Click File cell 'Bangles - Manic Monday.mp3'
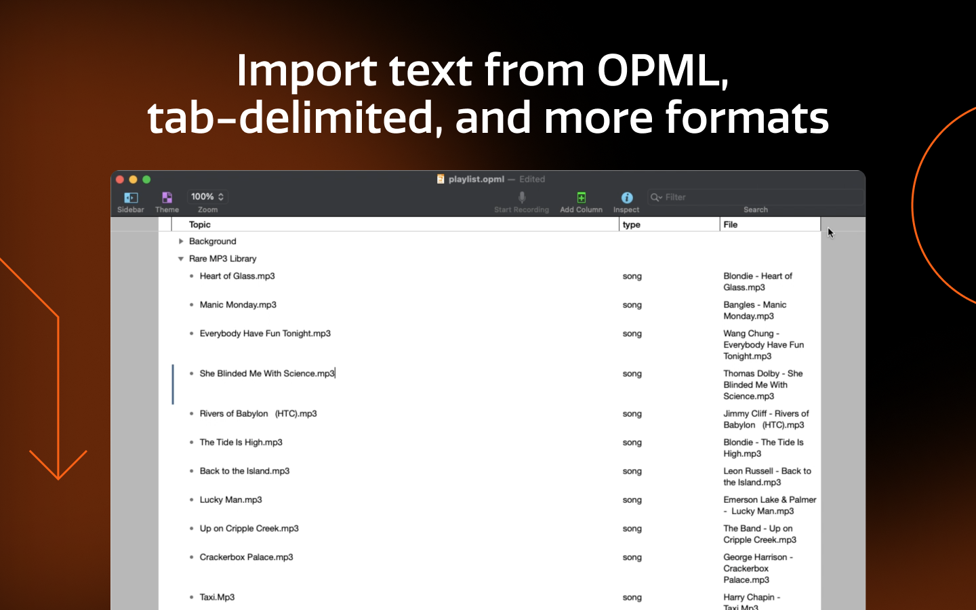 (755, 310)
